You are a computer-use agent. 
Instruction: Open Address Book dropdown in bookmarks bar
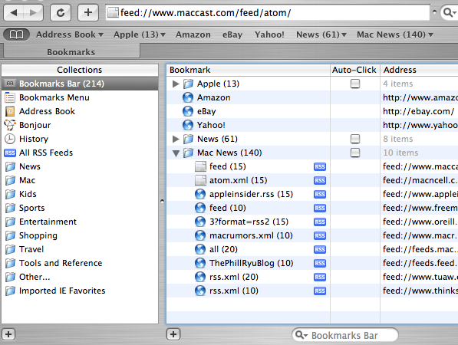(x=70, y=34)
